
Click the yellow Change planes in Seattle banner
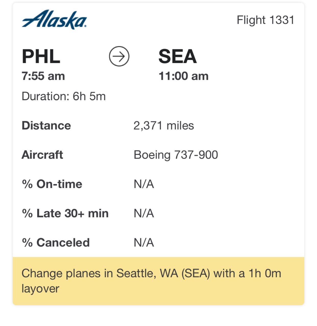(159, 281)
